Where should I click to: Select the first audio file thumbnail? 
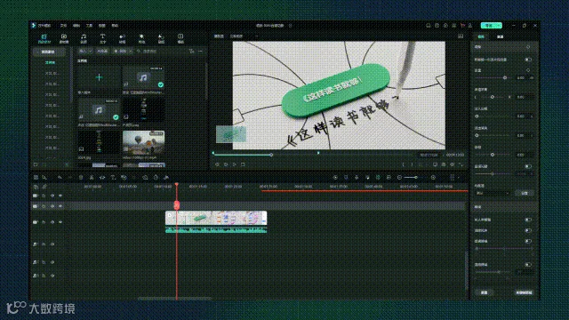point(143,77)
